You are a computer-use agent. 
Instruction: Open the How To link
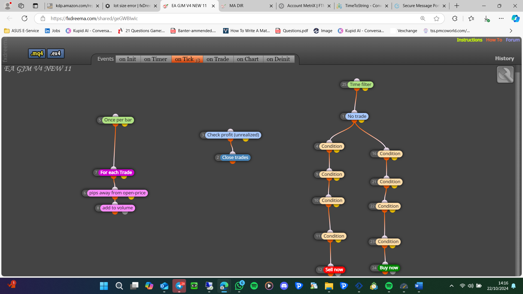[494, 40]
